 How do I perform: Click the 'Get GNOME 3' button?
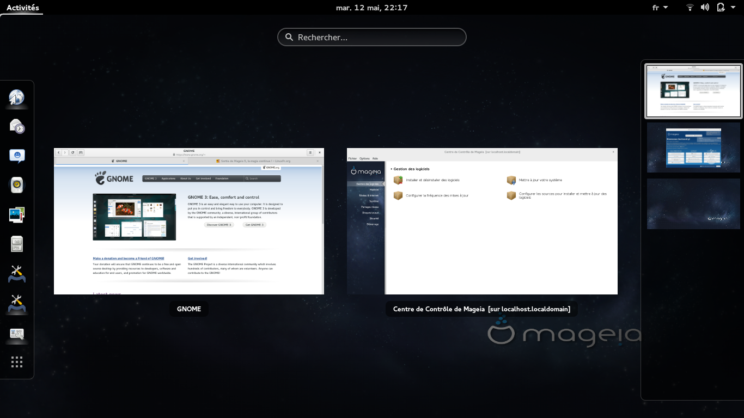click(x=254, y=224)
